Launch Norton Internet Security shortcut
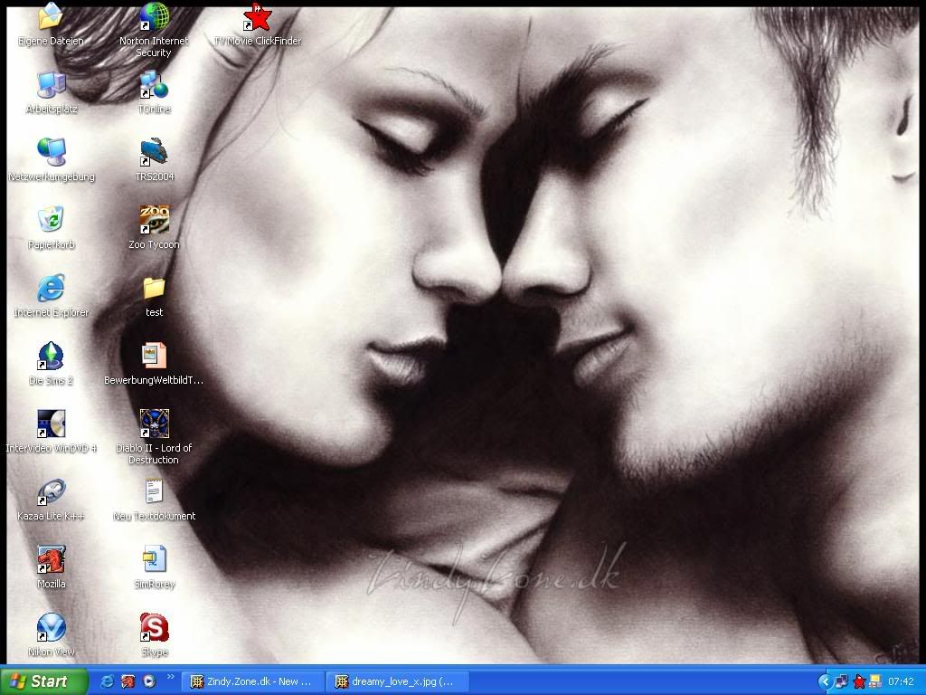 click(x=154, y=18)
